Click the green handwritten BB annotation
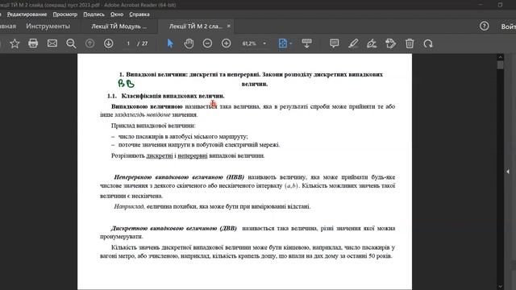 (x=126, y=84)
